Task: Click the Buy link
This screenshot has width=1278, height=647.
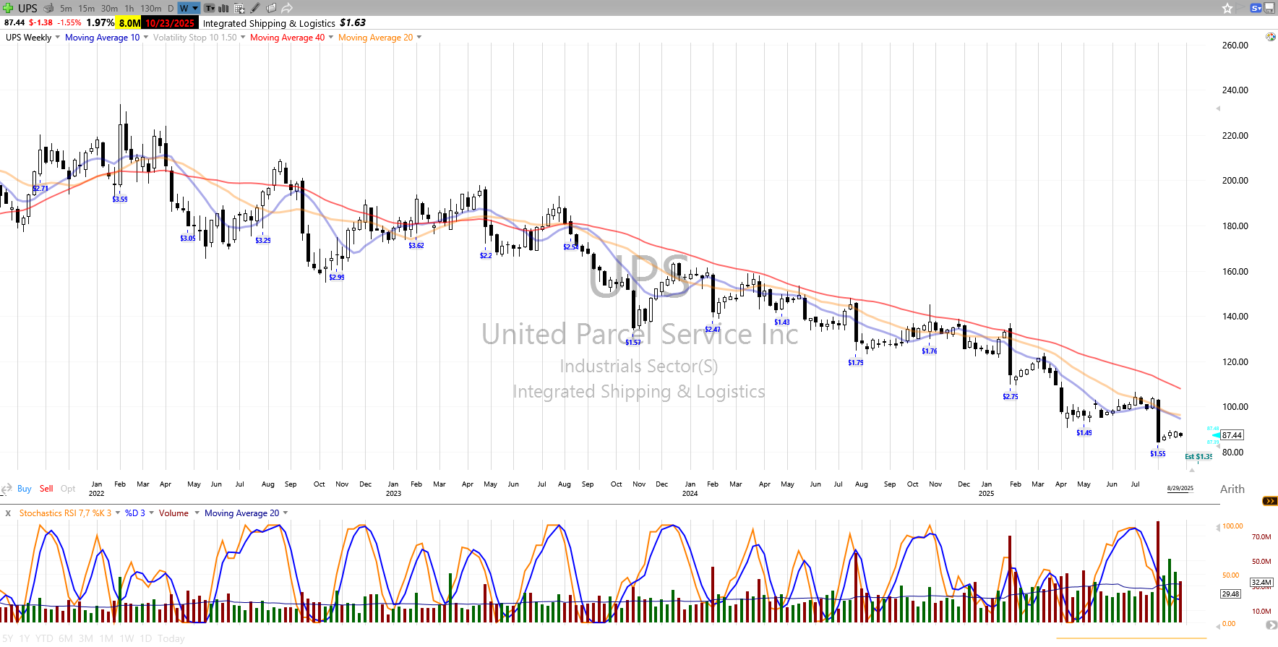Action: (24, 489)
